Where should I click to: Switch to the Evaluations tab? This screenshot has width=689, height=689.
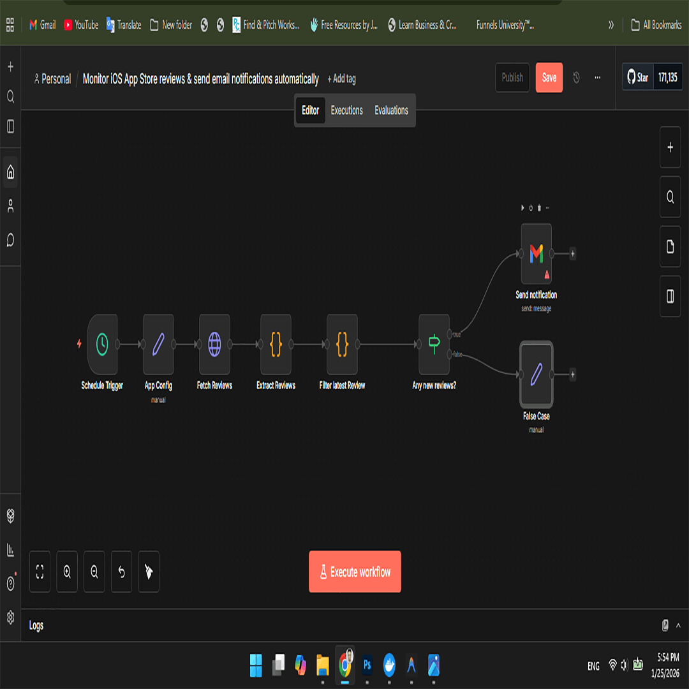391,110
